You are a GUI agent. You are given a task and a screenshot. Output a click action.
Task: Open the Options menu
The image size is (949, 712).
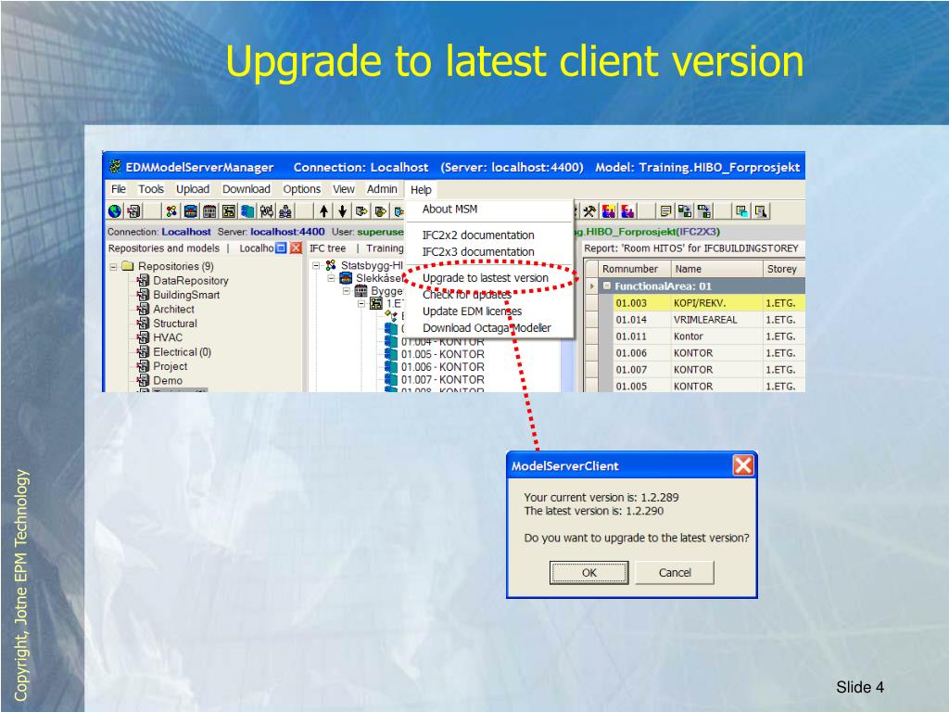301,189
